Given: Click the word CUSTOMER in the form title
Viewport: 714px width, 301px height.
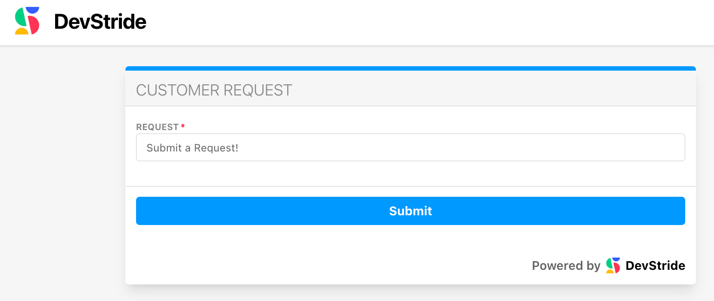Looking at the screenshot, I should (178, 90).
